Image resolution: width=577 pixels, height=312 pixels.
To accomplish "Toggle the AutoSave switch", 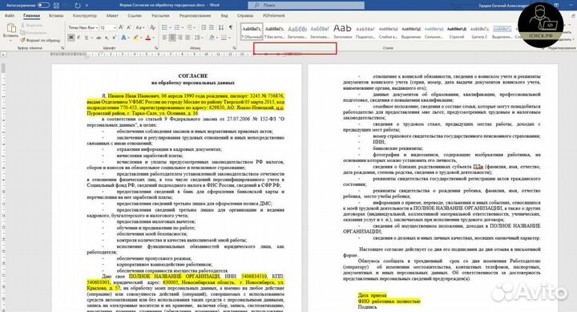I will 43,5.
